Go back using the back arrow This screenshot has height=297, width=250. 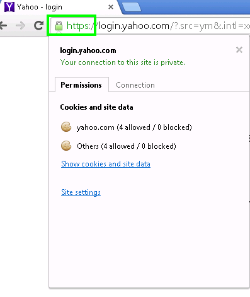3,26
